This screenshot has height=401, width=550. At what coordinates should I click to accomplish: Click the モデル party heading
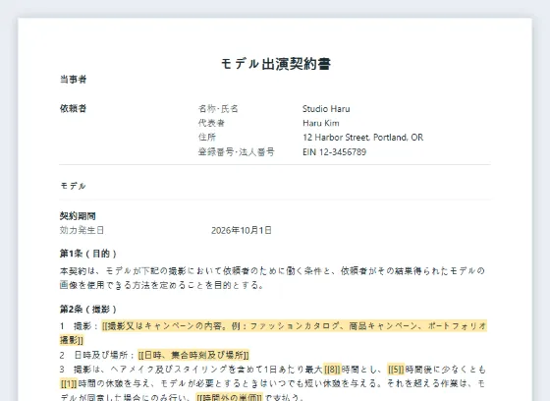click(73, 186)
